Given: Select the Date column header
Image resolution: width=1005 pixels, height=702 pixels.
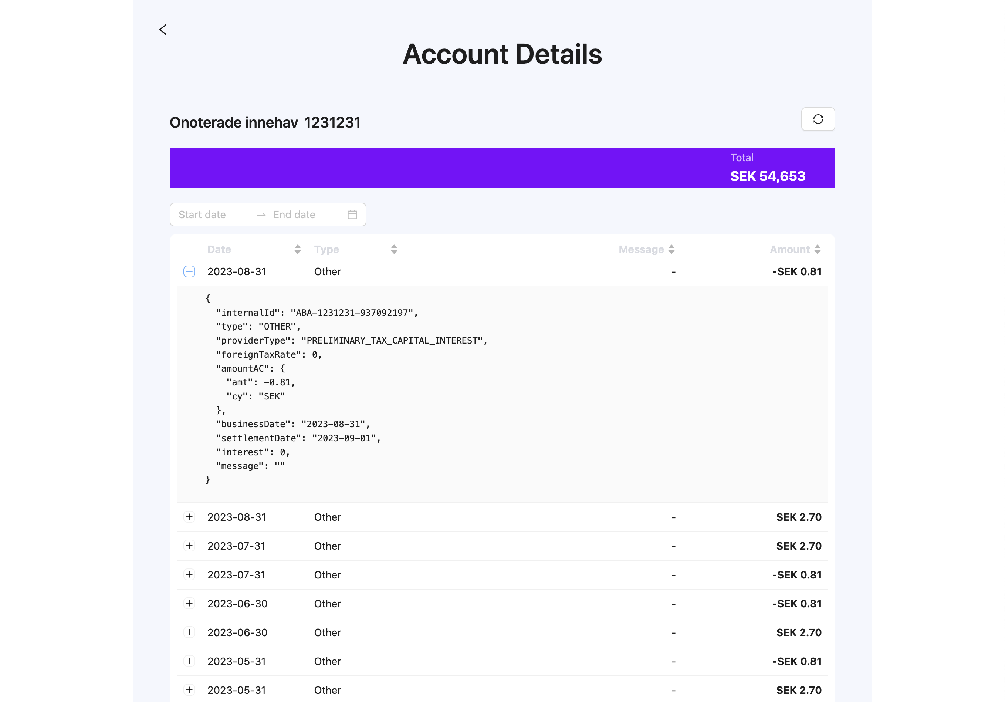Looking at the screenshot, I should click(219, 249).
